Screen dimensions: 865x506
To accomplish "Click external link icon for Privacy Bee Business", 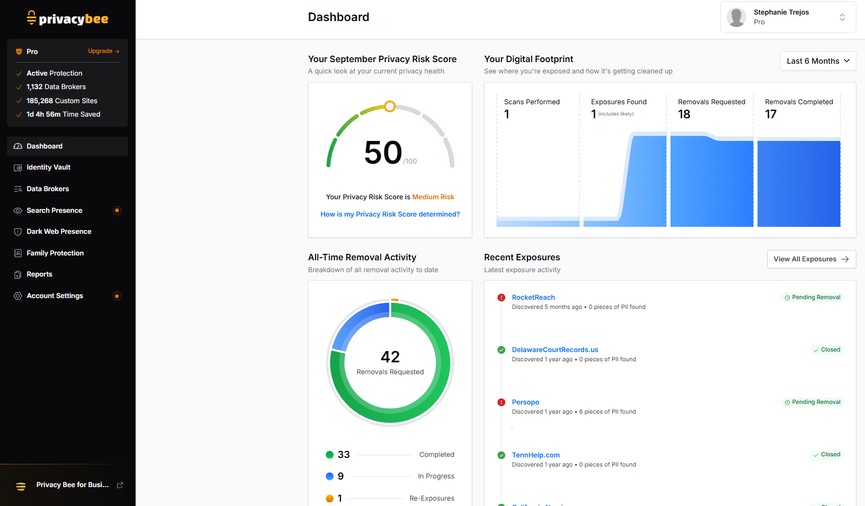I will click(x=120, y=485).
